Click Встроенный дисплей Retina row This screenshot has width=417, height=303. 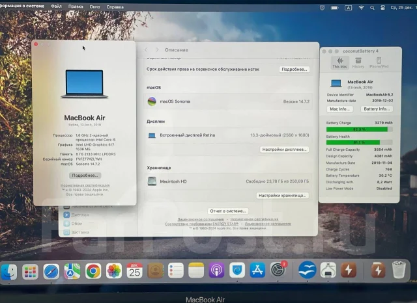coord(228,135)
